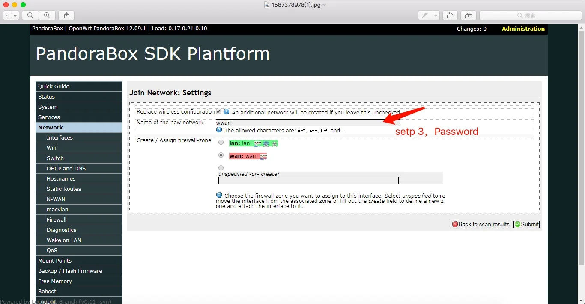The image size is (585, 304).
Task: Open the Switch submenu
Action: click(x=79, y=158)
